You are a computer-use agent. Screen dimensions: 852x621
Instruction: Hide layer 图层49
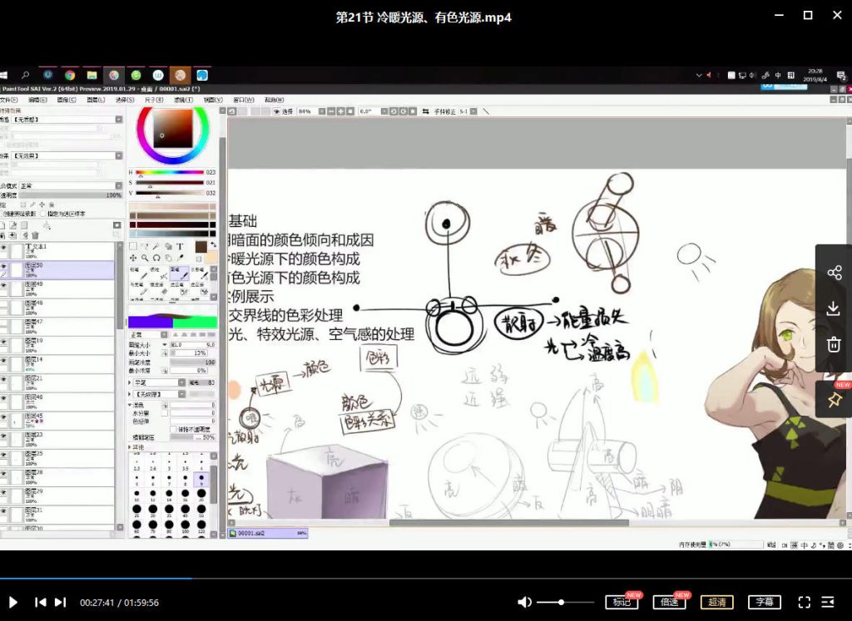[2, 285]
